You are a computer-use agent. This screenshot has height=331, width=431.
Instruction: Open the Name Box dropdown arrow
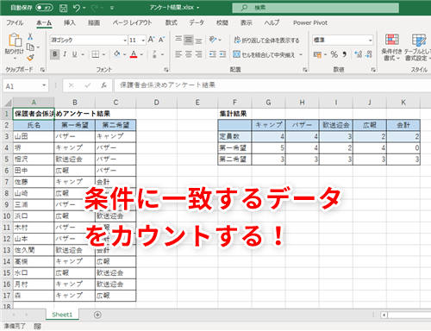44,85
